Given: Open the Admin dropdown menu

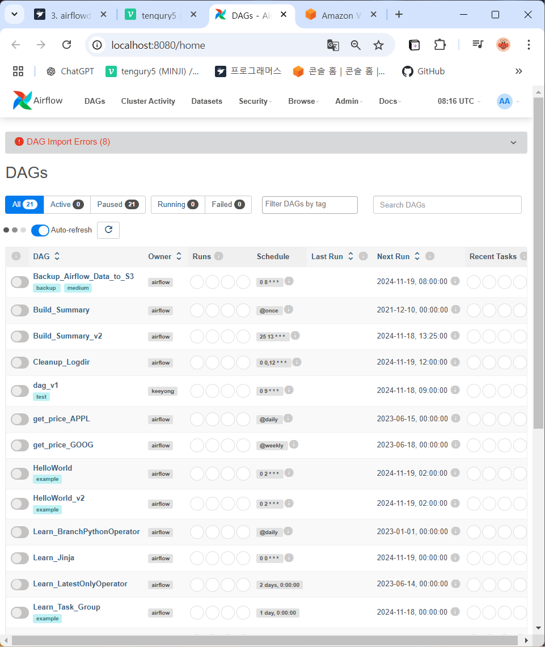Looking at the screenshot, I should (x=347, y=101).
